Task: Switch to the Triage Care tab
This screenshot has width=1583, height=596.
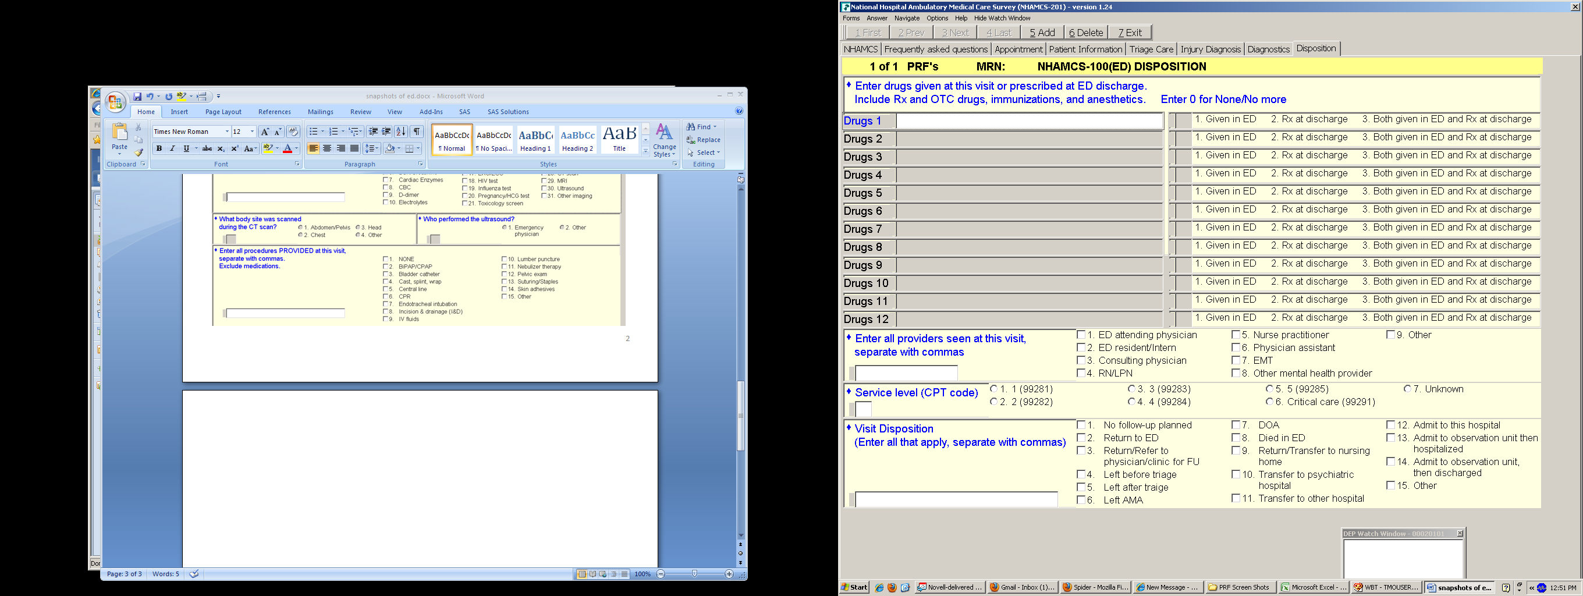Action: (x=1151, y=49)
